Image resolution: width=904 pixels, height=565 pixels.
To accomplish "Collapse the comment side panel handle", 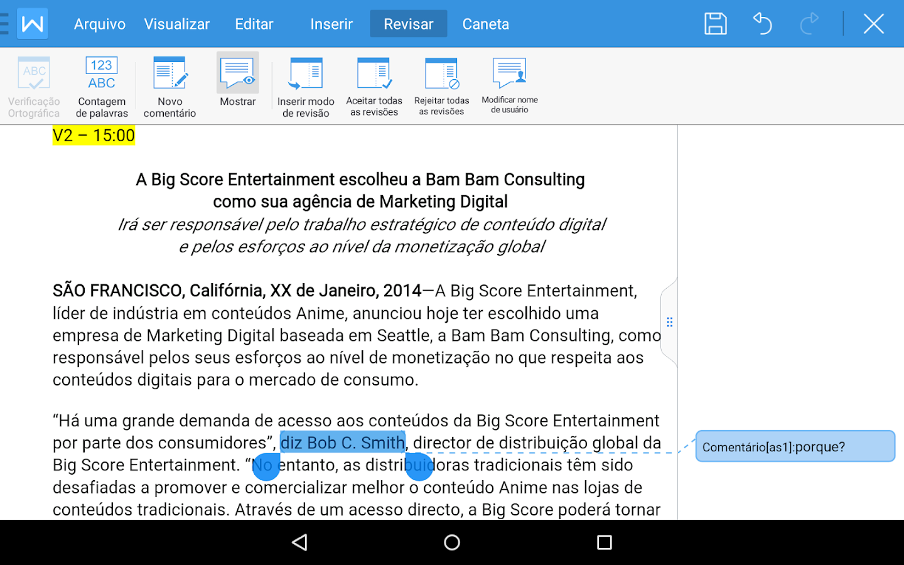I will pyautogui.click(x=670, y=322).
